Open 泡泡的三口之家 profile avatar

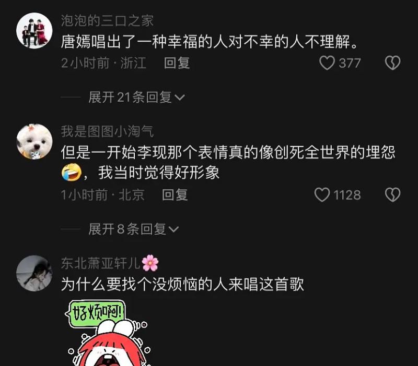click(34, 31)
